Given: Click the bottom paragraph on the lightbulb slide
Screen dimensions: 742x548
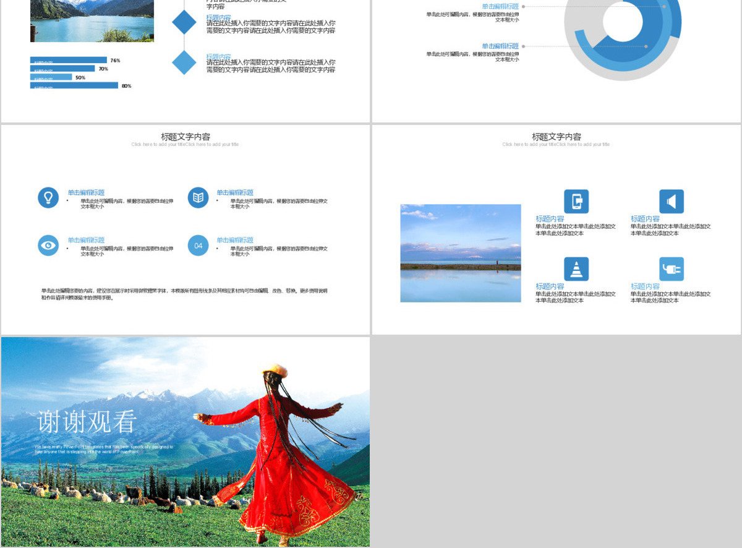Looking at the screenshot, I should pos(184,294).
